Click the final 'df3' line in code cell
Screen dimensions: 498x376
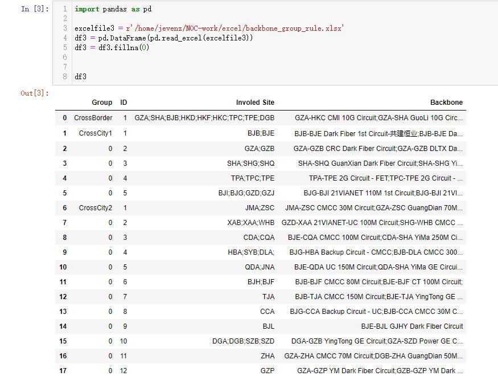(x=80, y=76)
